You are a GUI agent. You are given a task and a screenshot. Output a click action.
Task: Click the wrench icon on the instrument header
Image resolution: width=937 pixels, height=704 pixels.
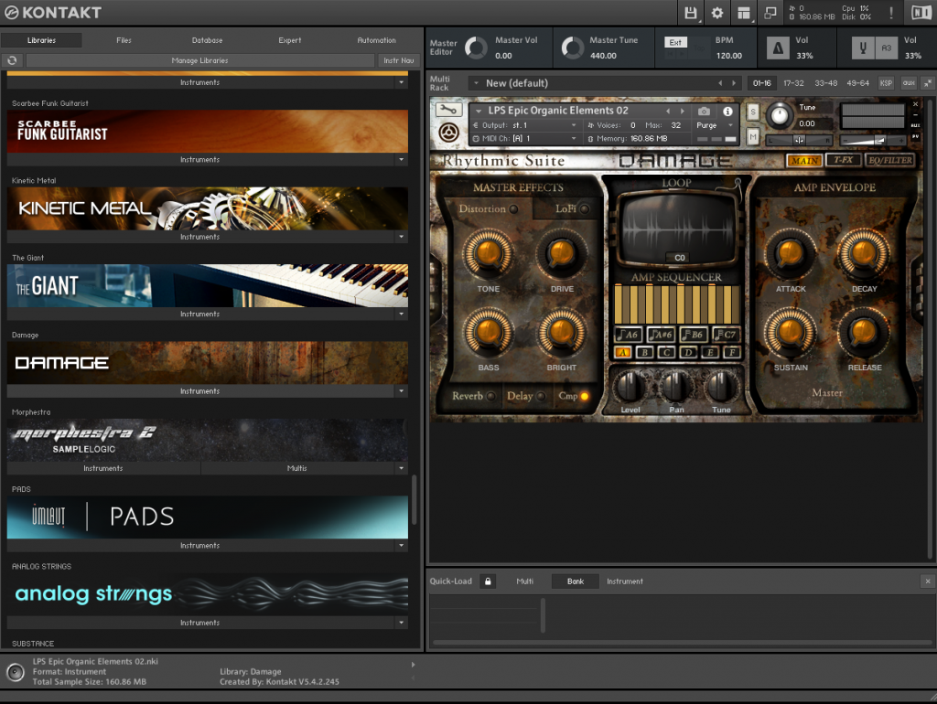point(447,109)
